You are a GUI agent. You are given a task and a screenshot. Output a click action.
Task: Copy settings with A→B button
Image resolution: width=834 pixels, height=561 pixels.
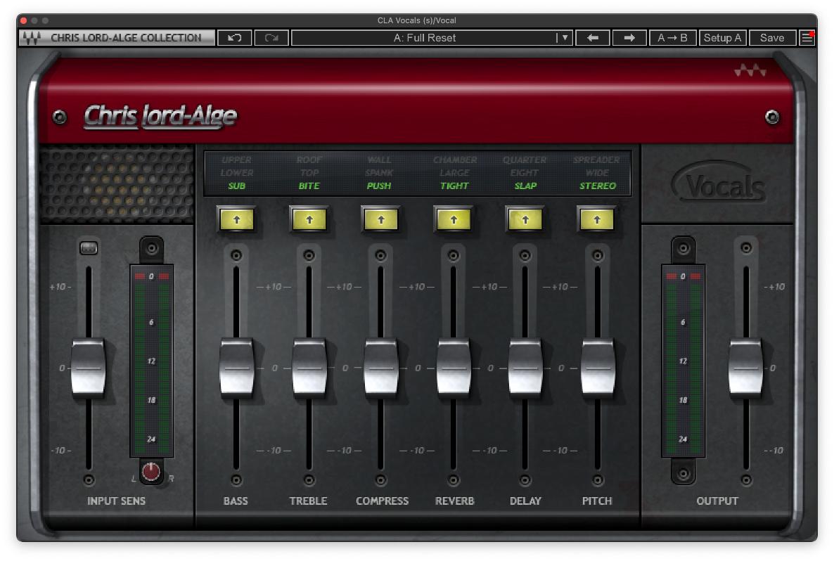[672, 38]
